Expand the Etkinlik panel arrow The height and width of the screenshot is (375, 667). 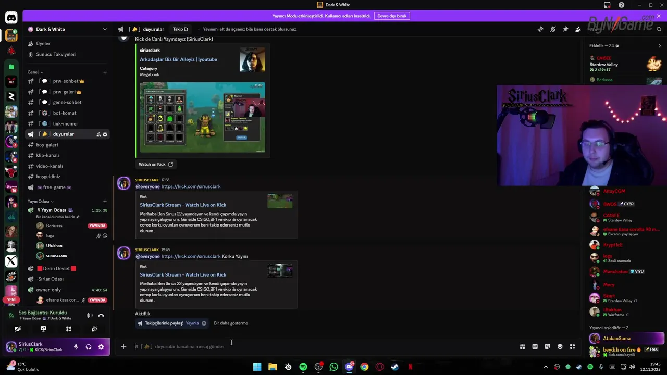(660, 46)
